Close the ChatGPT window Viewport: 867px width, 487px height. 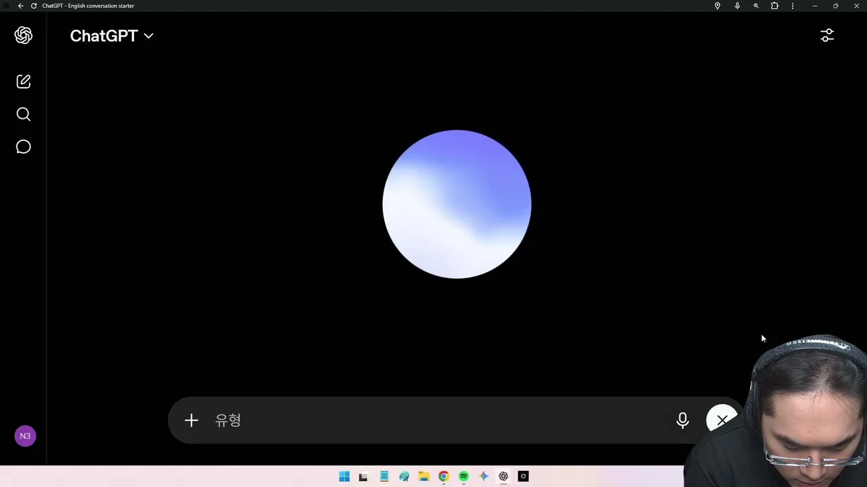(856, 5)
